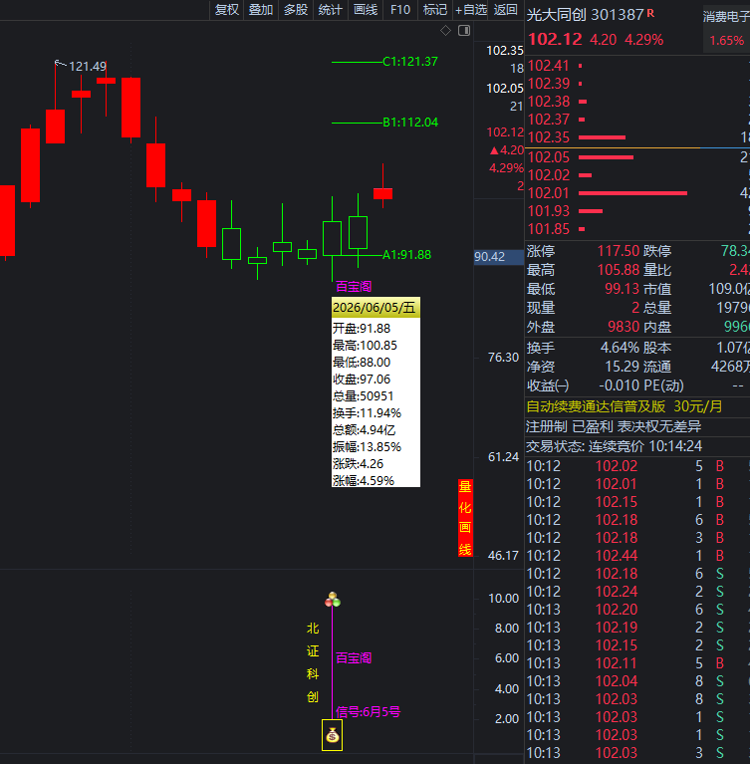
Task: Click the 百宝阁 label under candlestick
Action: tap(354, 287)
